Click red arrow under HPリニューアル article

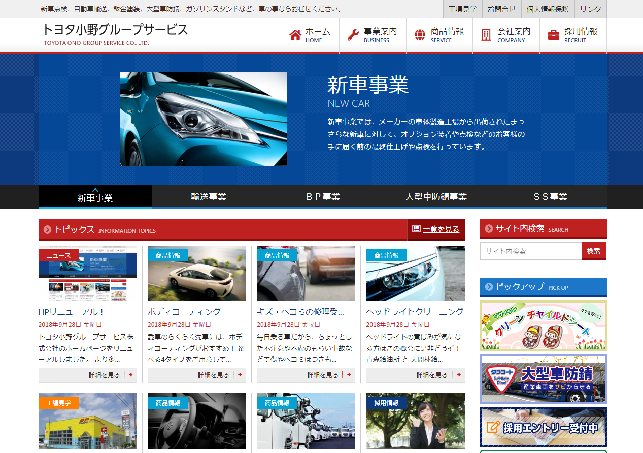click(x=130, y=375)
